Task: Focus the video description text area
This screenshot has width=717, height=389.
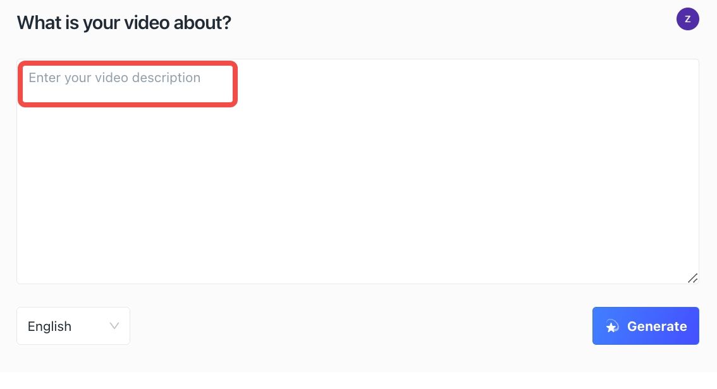Action: click(358, 172)
